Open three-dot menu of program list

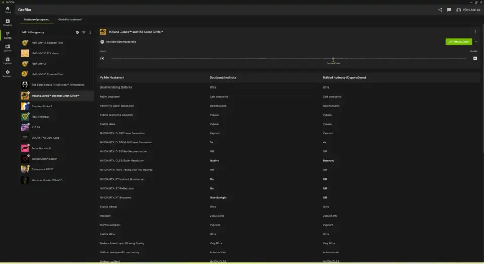pyautogui.click(x=90, y=32)
